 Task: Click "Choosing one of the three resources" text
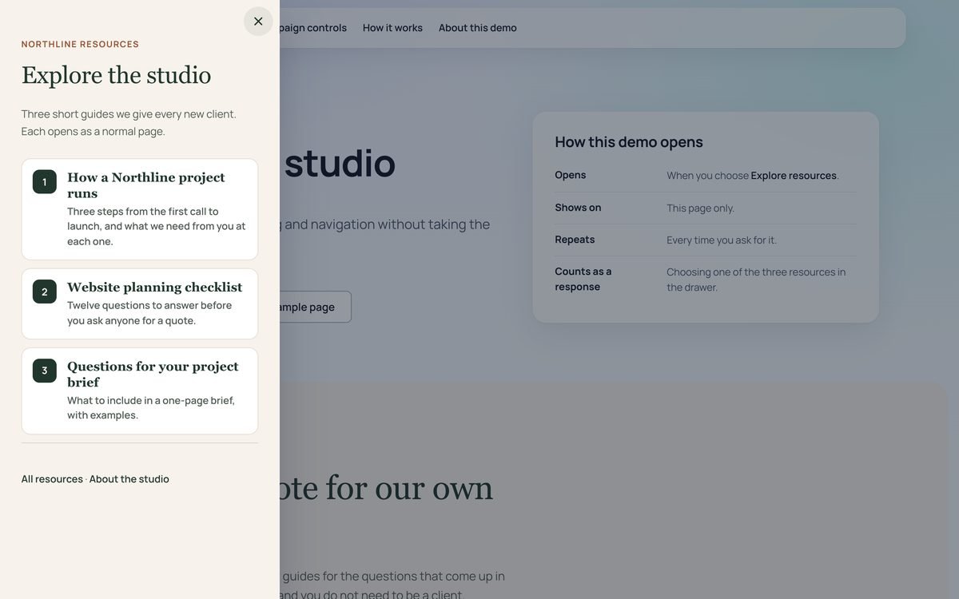click(x=756, y=280)
